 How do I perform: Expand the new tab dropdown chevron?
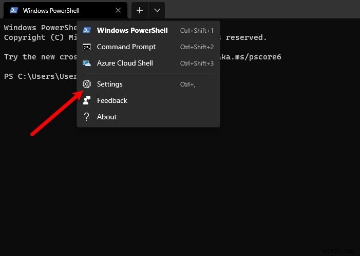point(157,10)
